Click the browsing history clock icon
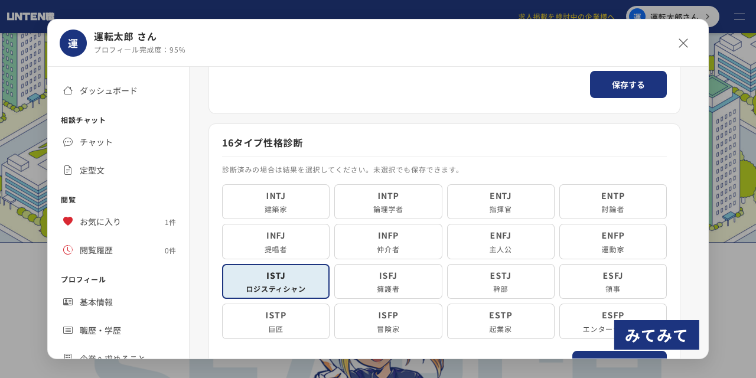This screenshot has width=756, height=378. pyautogui.click(x=68, y=250)
